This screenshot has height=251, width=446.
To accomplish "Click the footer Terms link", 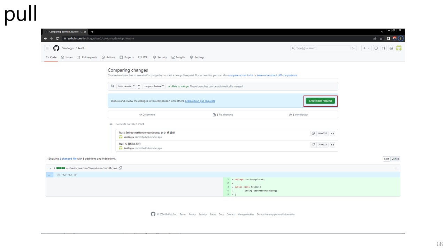I will coord(183,214).
